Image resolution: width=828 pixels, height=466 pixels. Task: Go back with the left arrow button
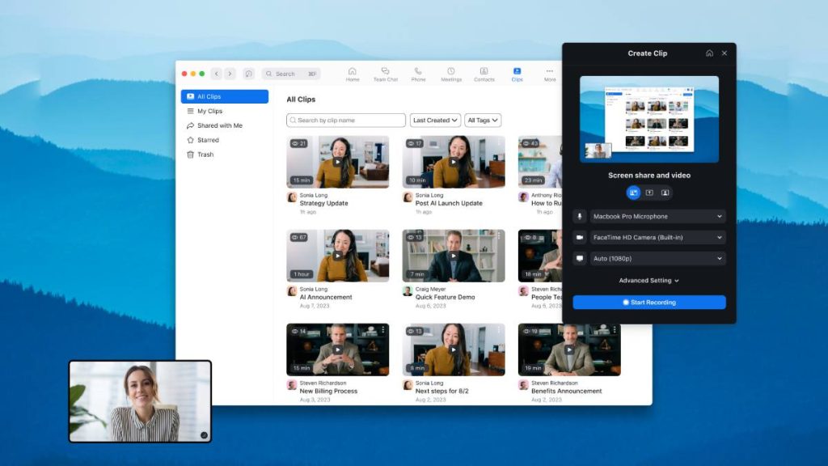(217, 74)
